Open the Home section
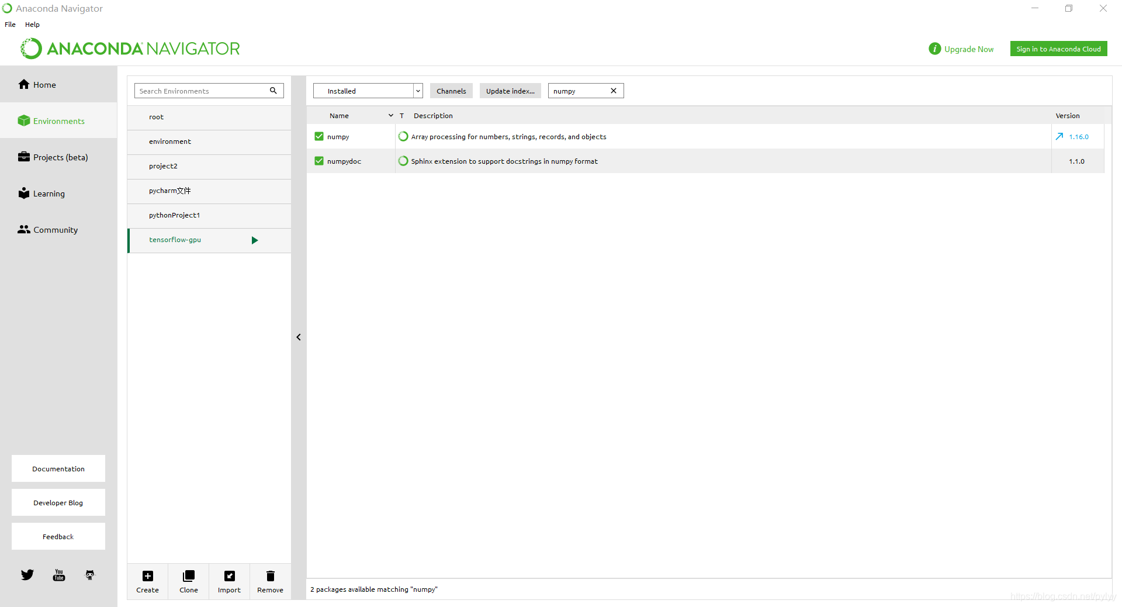The image size is (1122, 607). 58,85
